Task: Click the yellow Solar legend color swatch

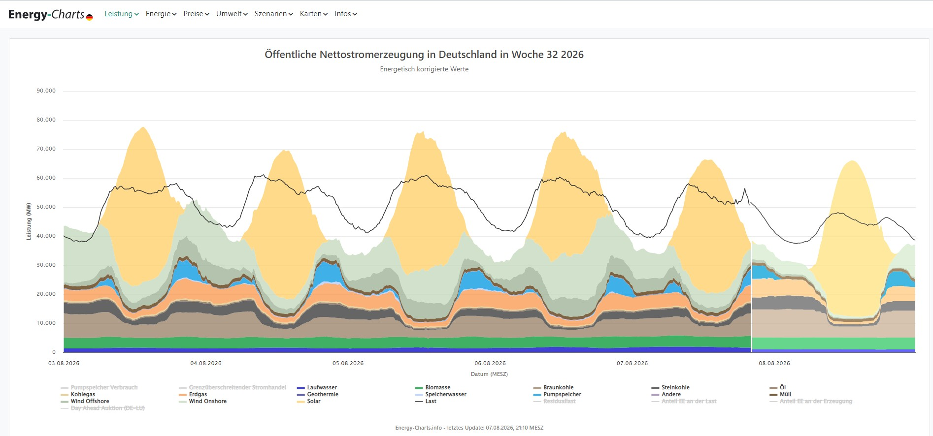Action: [301, 402]
